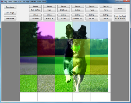Open Settings above Contrast
Image resolution: width=131 pixels, height=103 pixels.
click(78, 6)
